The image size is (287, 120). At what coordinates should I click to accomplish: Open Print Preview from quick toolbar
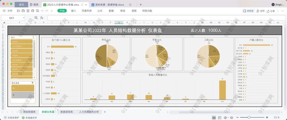tap(37, 11)
